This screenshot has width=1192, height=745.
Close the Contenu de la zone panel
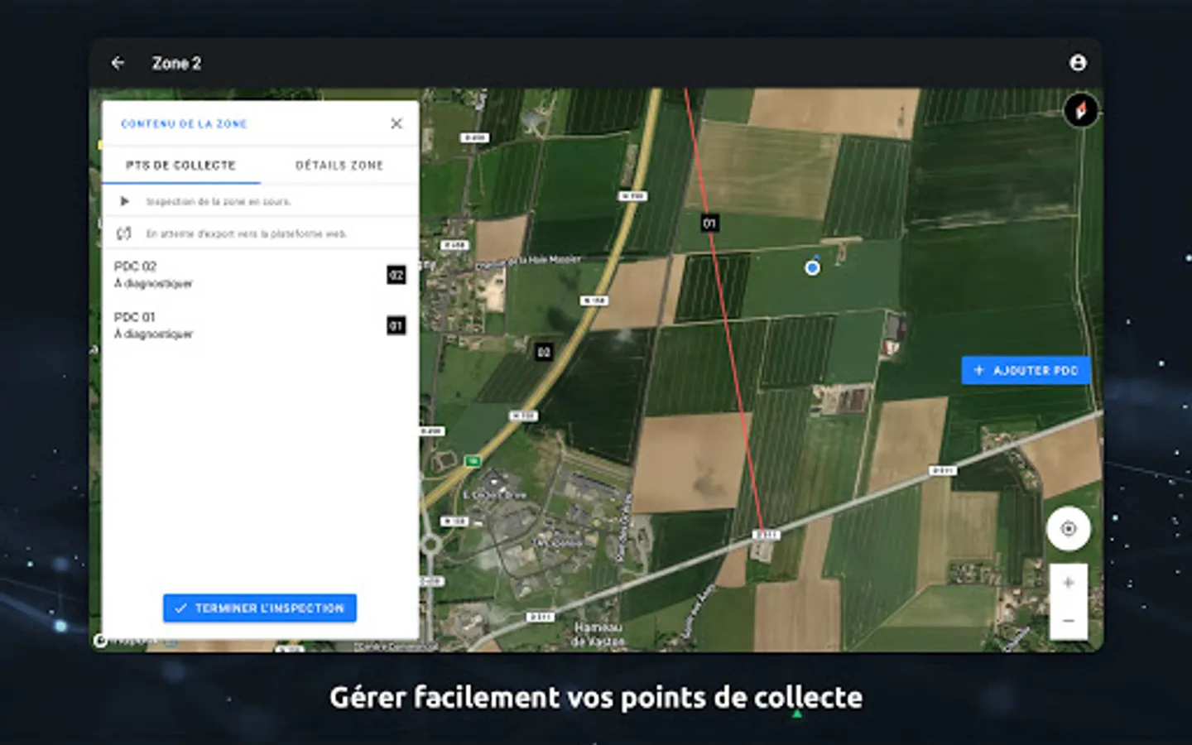(397, 123)
